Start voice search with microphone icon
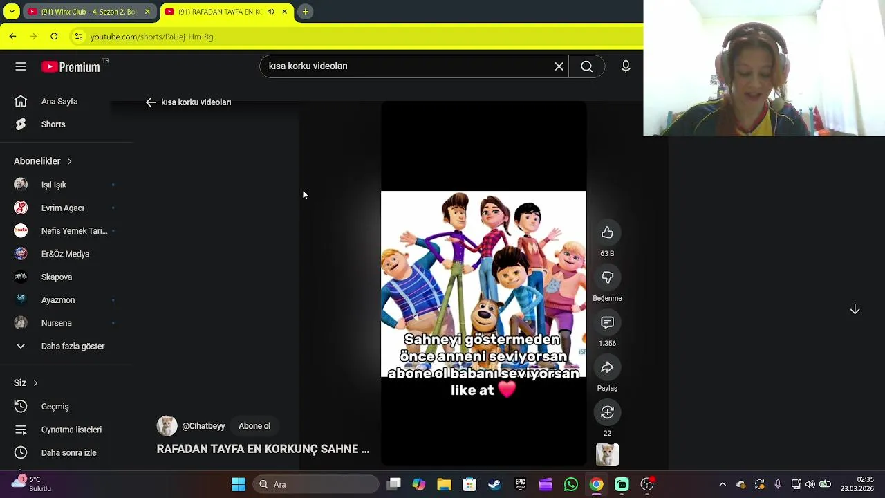Screen dimensions: 885x498 626,66
